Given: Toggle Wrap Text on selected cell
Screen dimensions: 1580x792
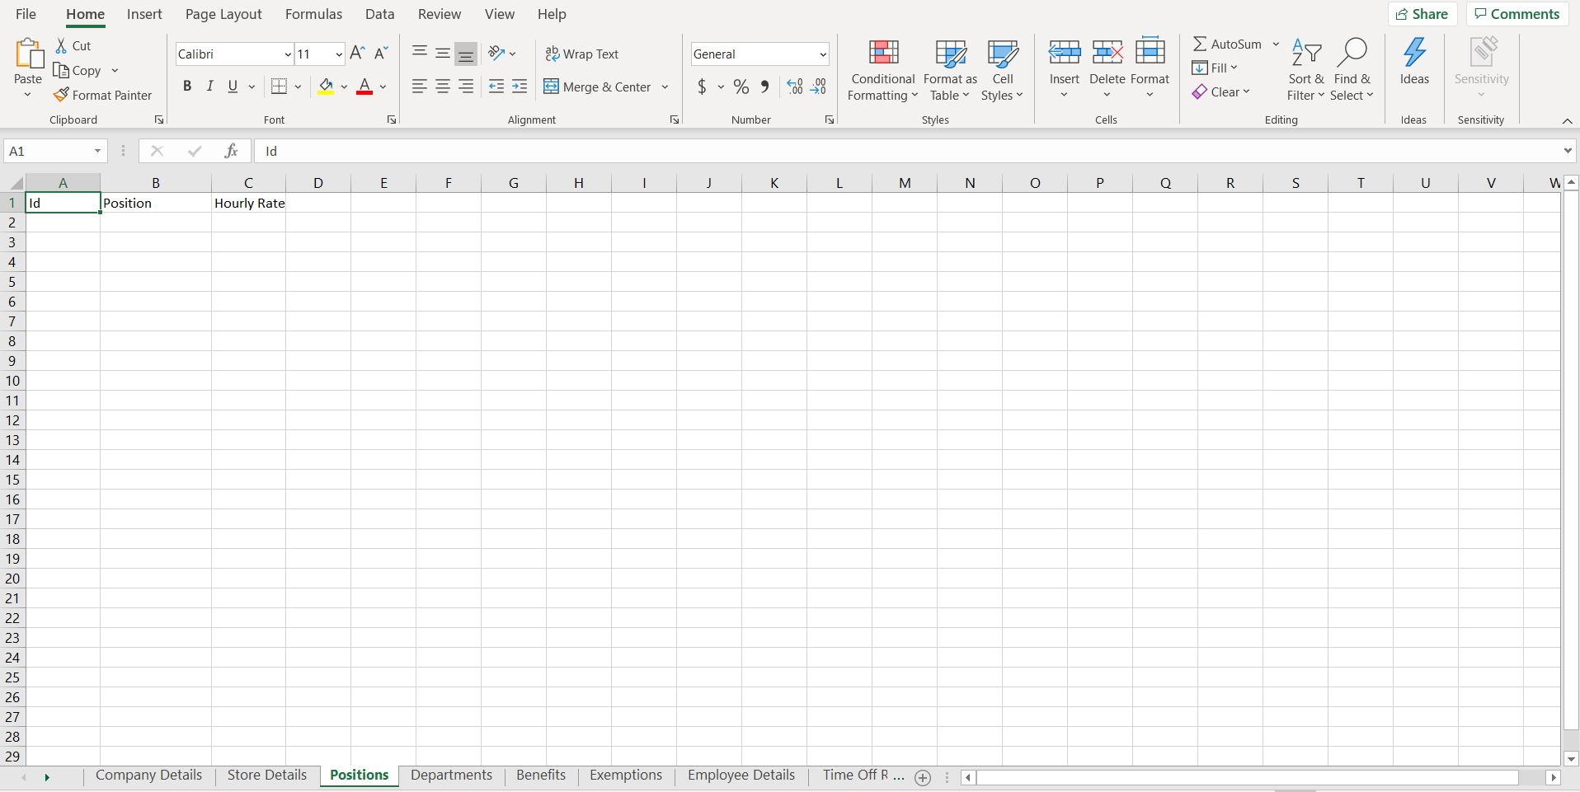Looking at the screenshot, I should pyautogui.click(x=582, y=54).
